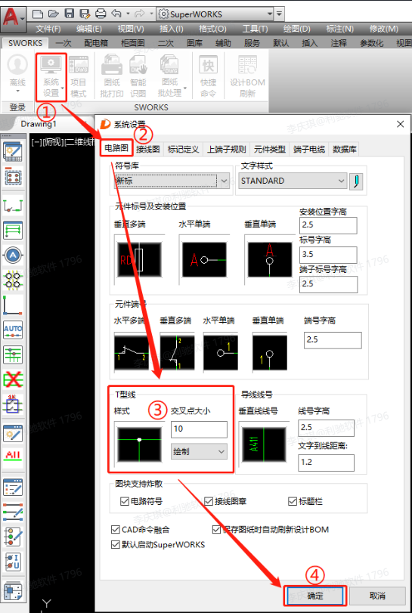Switch to the 标记定义 tab
This screenshot has width=412, height=613.
(183, 150)
